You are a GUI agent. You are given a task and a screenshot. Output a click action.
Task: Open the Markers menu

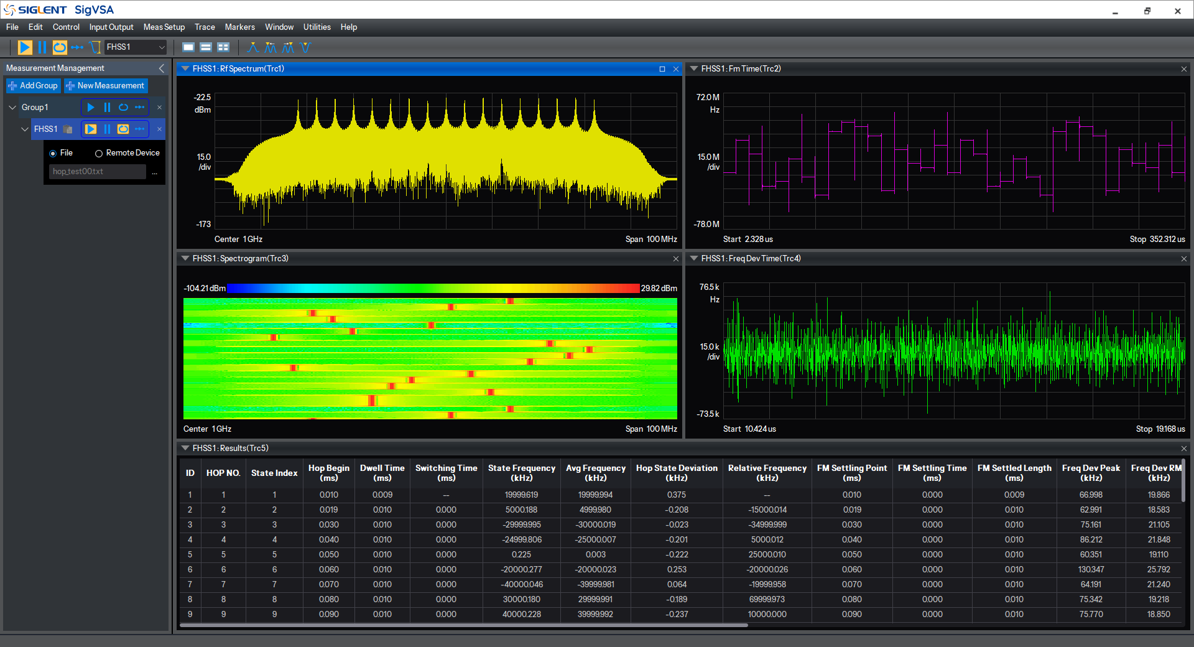click(240, 27)
